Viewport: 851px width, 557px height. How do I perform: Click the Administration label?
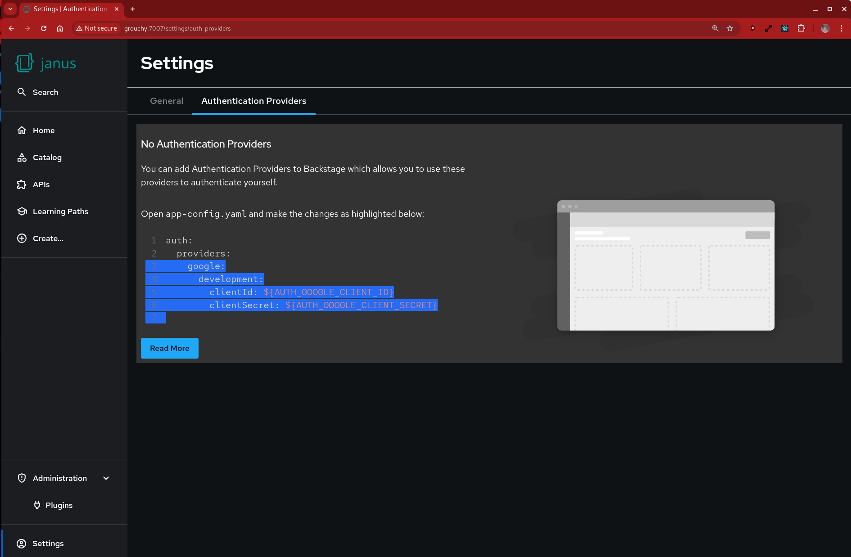[x=60, y=478]
